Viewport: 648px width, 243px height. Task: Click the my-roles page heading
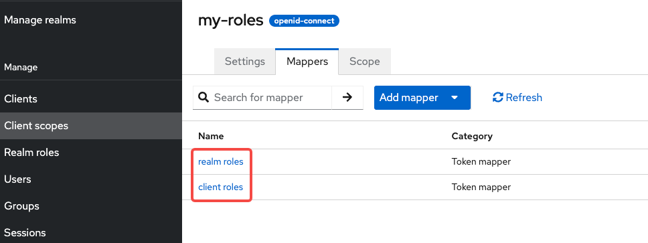(x=230, y=20)
